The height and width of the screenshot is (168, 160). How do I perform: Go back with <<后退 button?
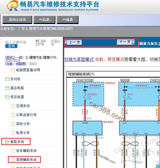44,20
